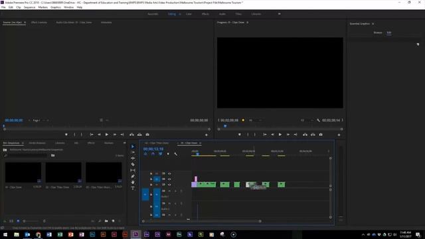Open Program monitor button editor plus
The width and height of the screenshot is (425, 239).
coord(339,135)
